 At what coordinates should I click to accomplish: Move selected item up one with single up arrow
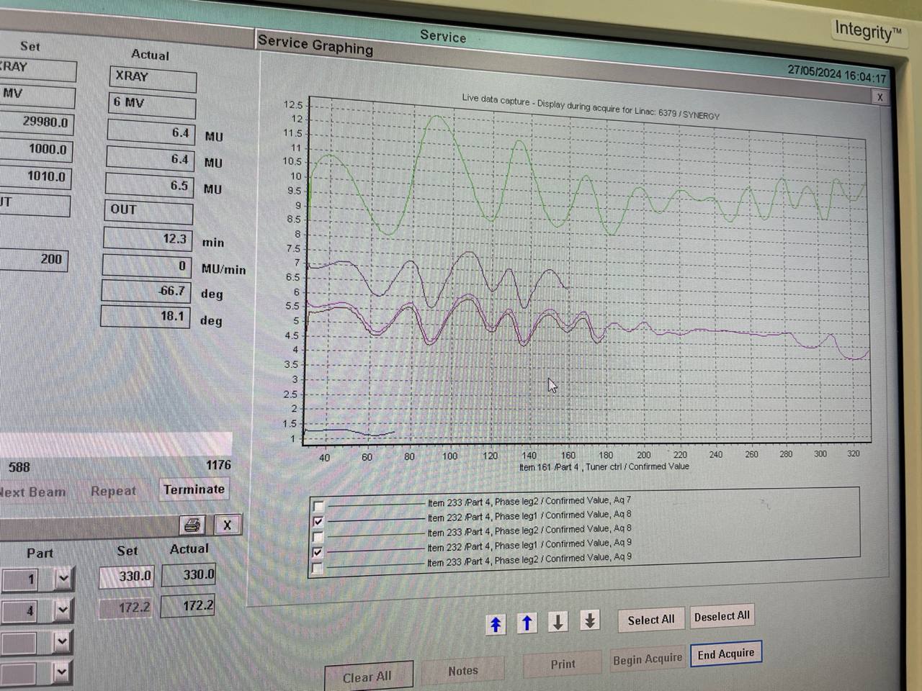527,623
